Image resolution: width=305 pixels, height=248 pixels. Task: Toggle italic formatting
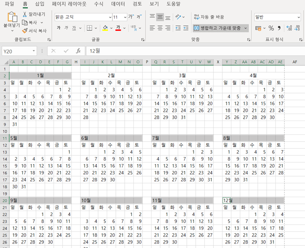coord(66,28)
